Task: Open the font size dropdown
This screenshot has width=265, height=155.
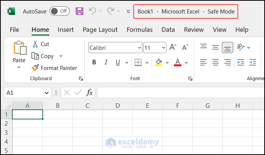Action: [x=163, y=48]
